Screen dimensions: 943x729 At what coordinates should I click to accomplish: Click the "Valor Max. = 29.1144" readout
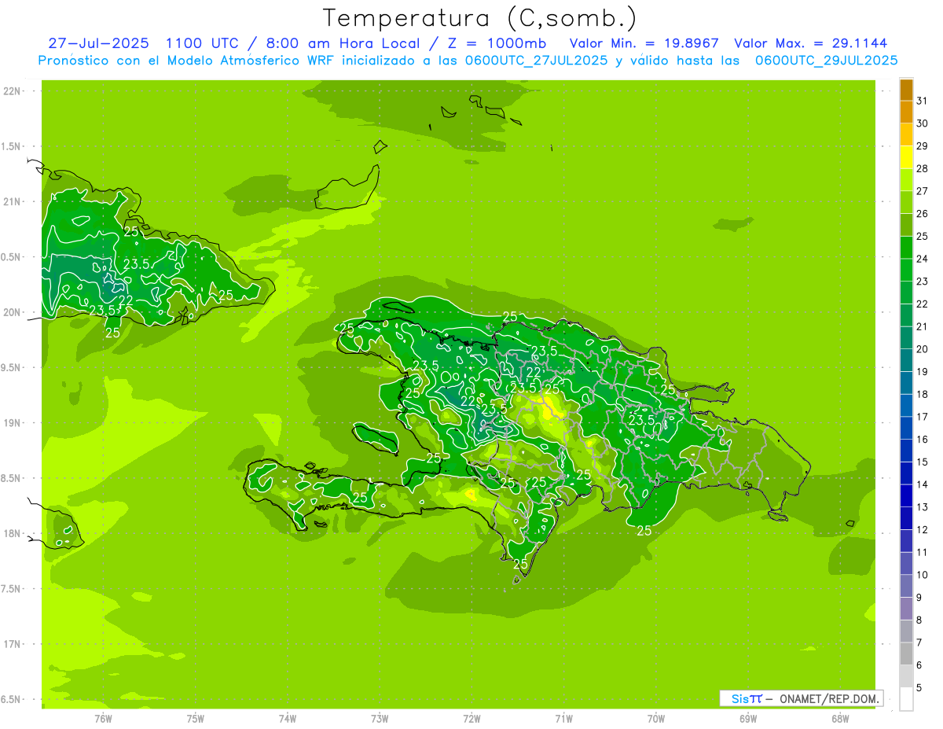click(x=810, y=43)
